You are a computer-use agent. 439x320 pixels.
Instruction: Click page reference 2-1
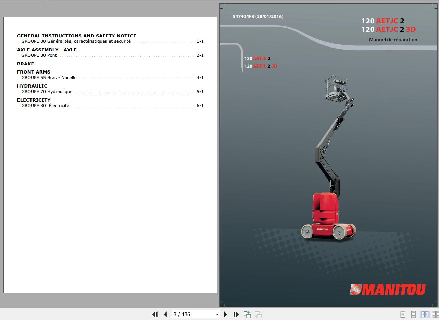200,55
